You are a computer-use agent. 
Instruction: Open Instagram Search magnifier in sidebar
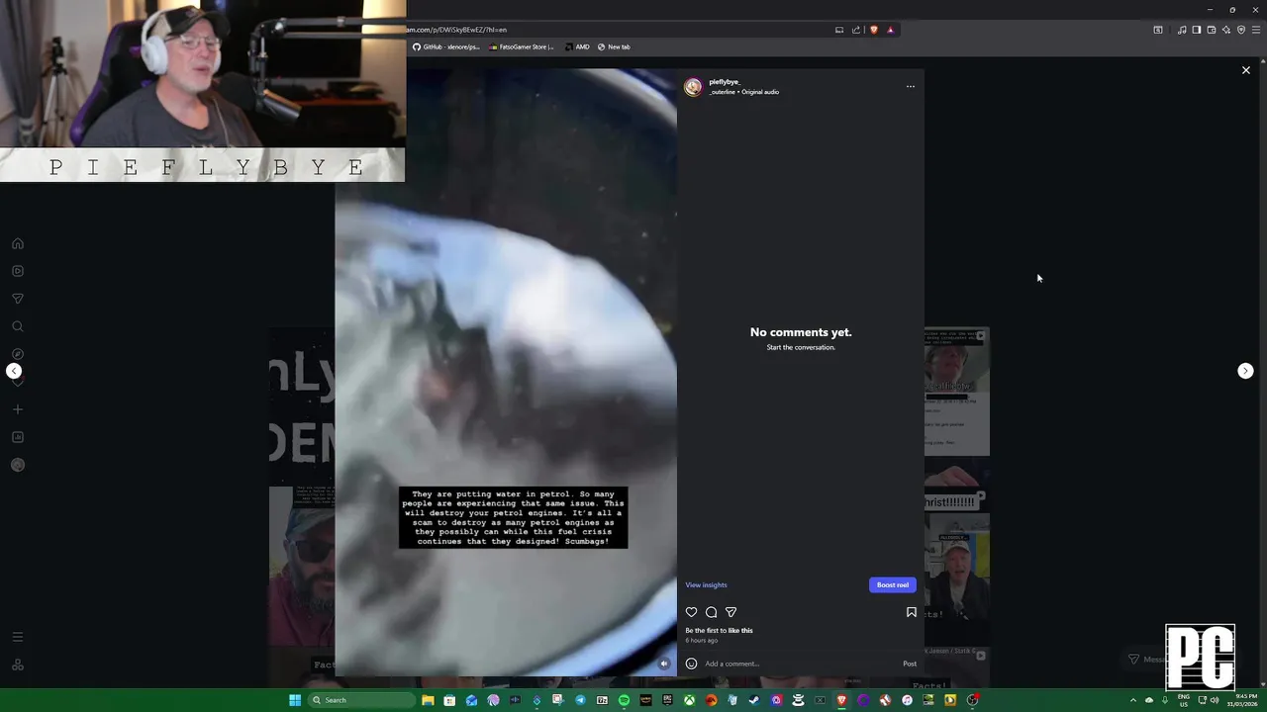pos(17,326)
